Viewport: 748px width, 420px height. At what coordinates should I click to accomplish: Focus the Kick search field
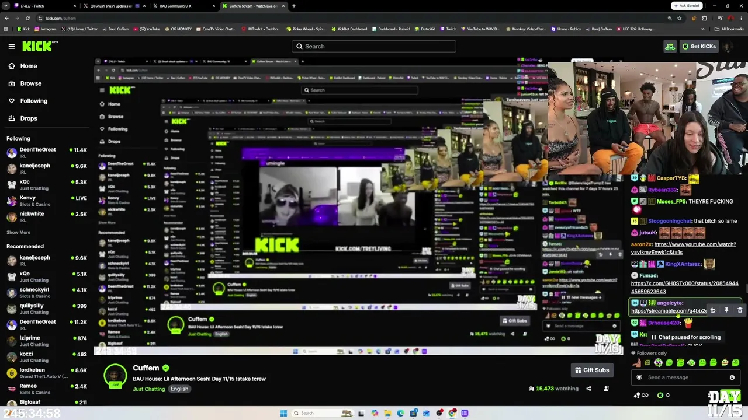(x=374, y=46)
